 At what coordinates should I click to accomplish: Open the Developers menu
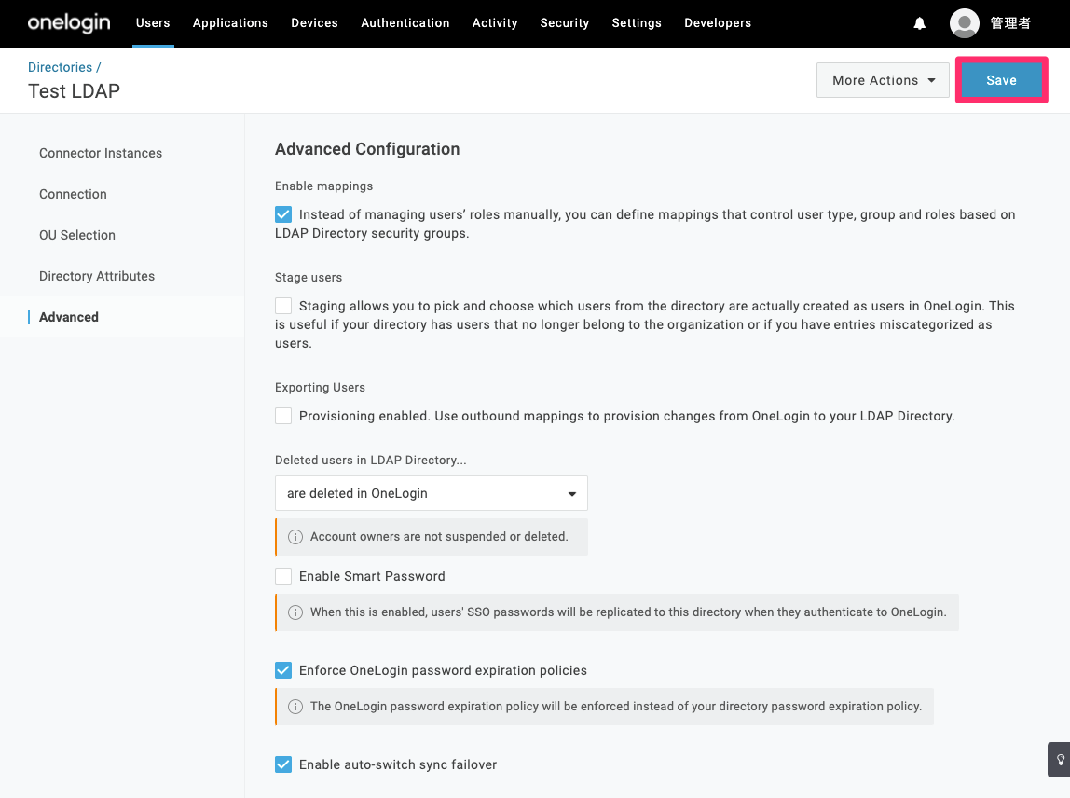pos(718,23)
